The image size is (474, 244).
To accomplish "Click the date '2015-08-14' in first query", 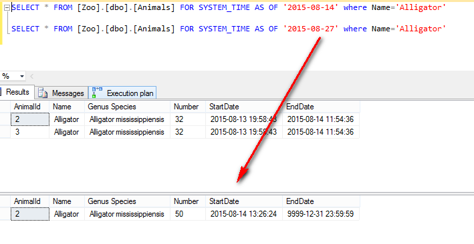I will coord(311,8).
